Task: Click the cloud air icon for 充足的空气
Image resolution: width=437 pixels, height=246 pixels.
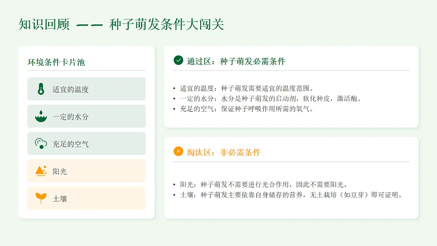Action: click(x=41, y=144)
